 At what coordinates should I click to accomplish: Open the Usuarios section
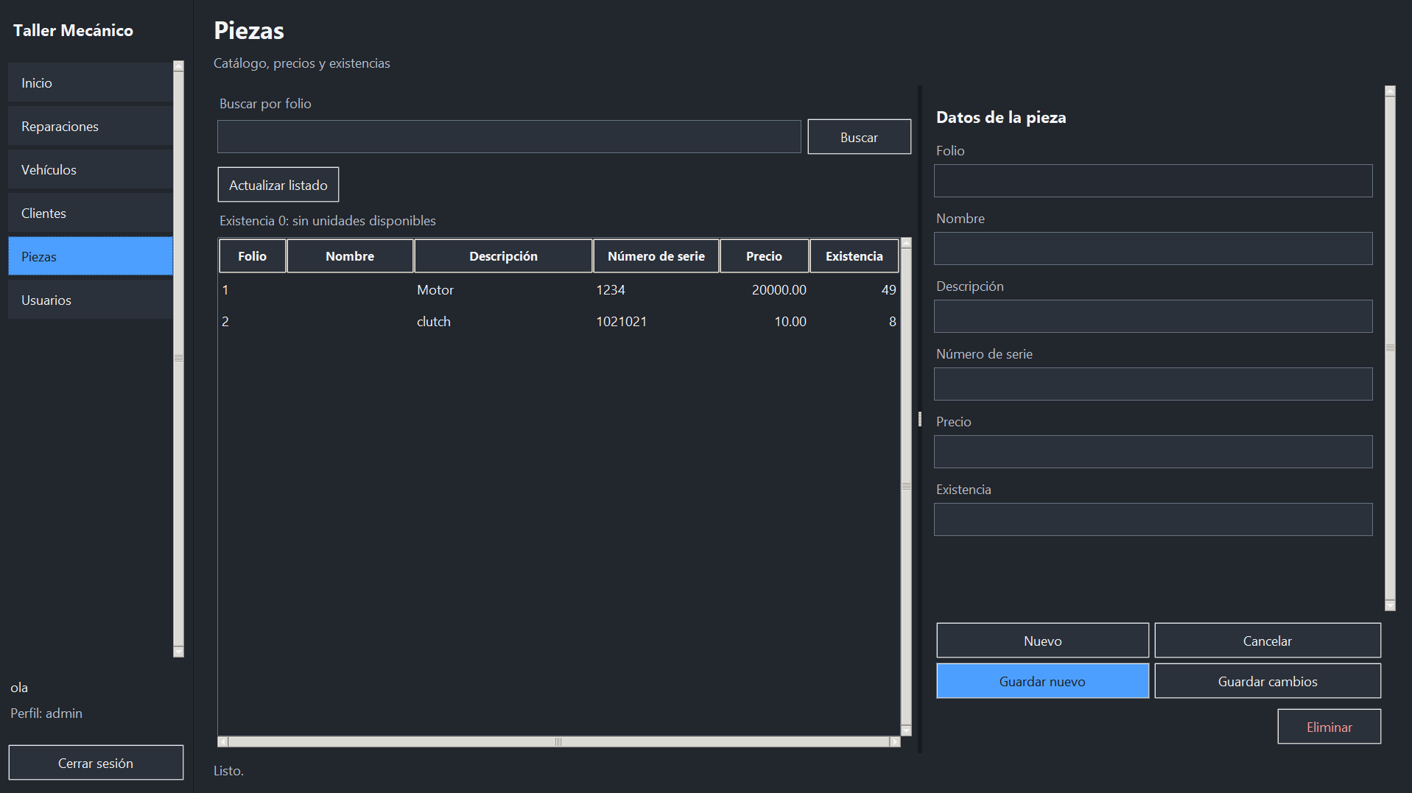click(x=90, y=300)
